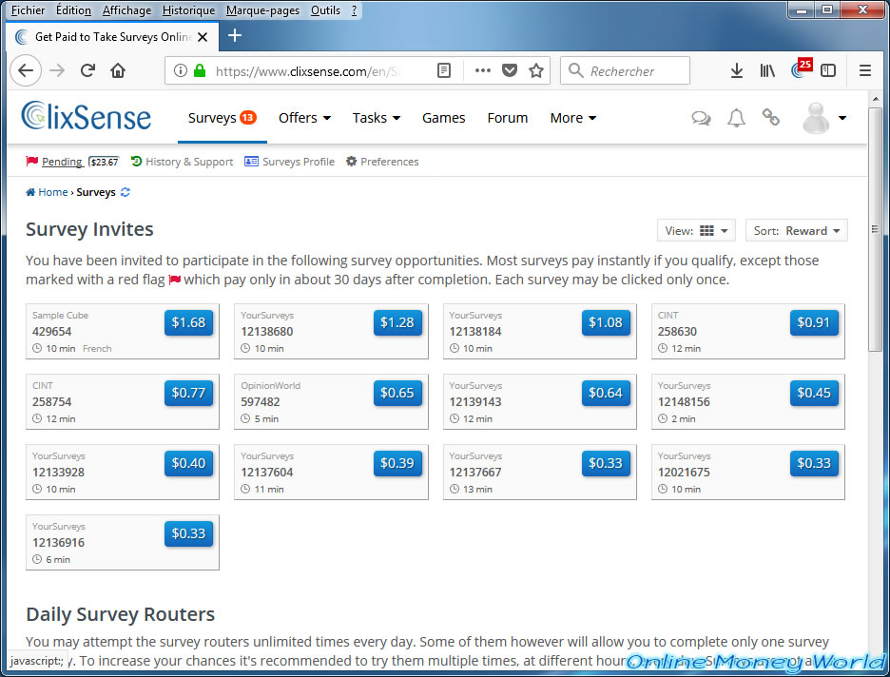Click the scrollbar up arrow
The image size is (890, 677).
click(875, 99)
